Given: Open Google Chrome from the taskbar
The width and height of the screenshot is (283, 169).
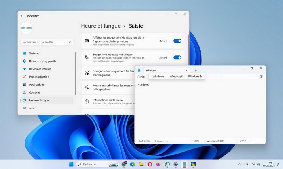Looking at the screenshot, I should click(124, 164).
